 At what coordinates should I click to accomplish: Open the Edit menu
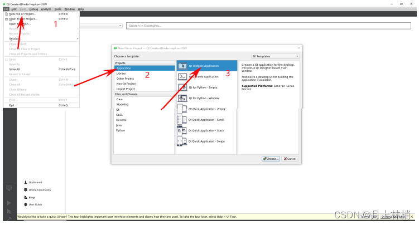(14, 9)
